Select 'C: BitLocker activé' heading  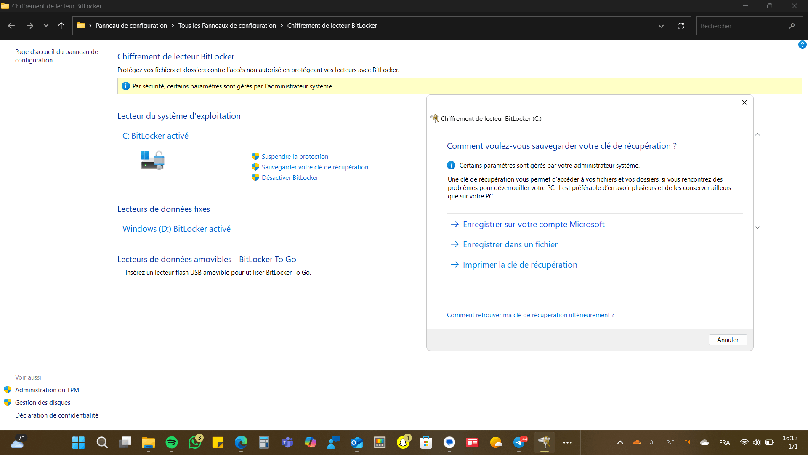pos(155,136)
